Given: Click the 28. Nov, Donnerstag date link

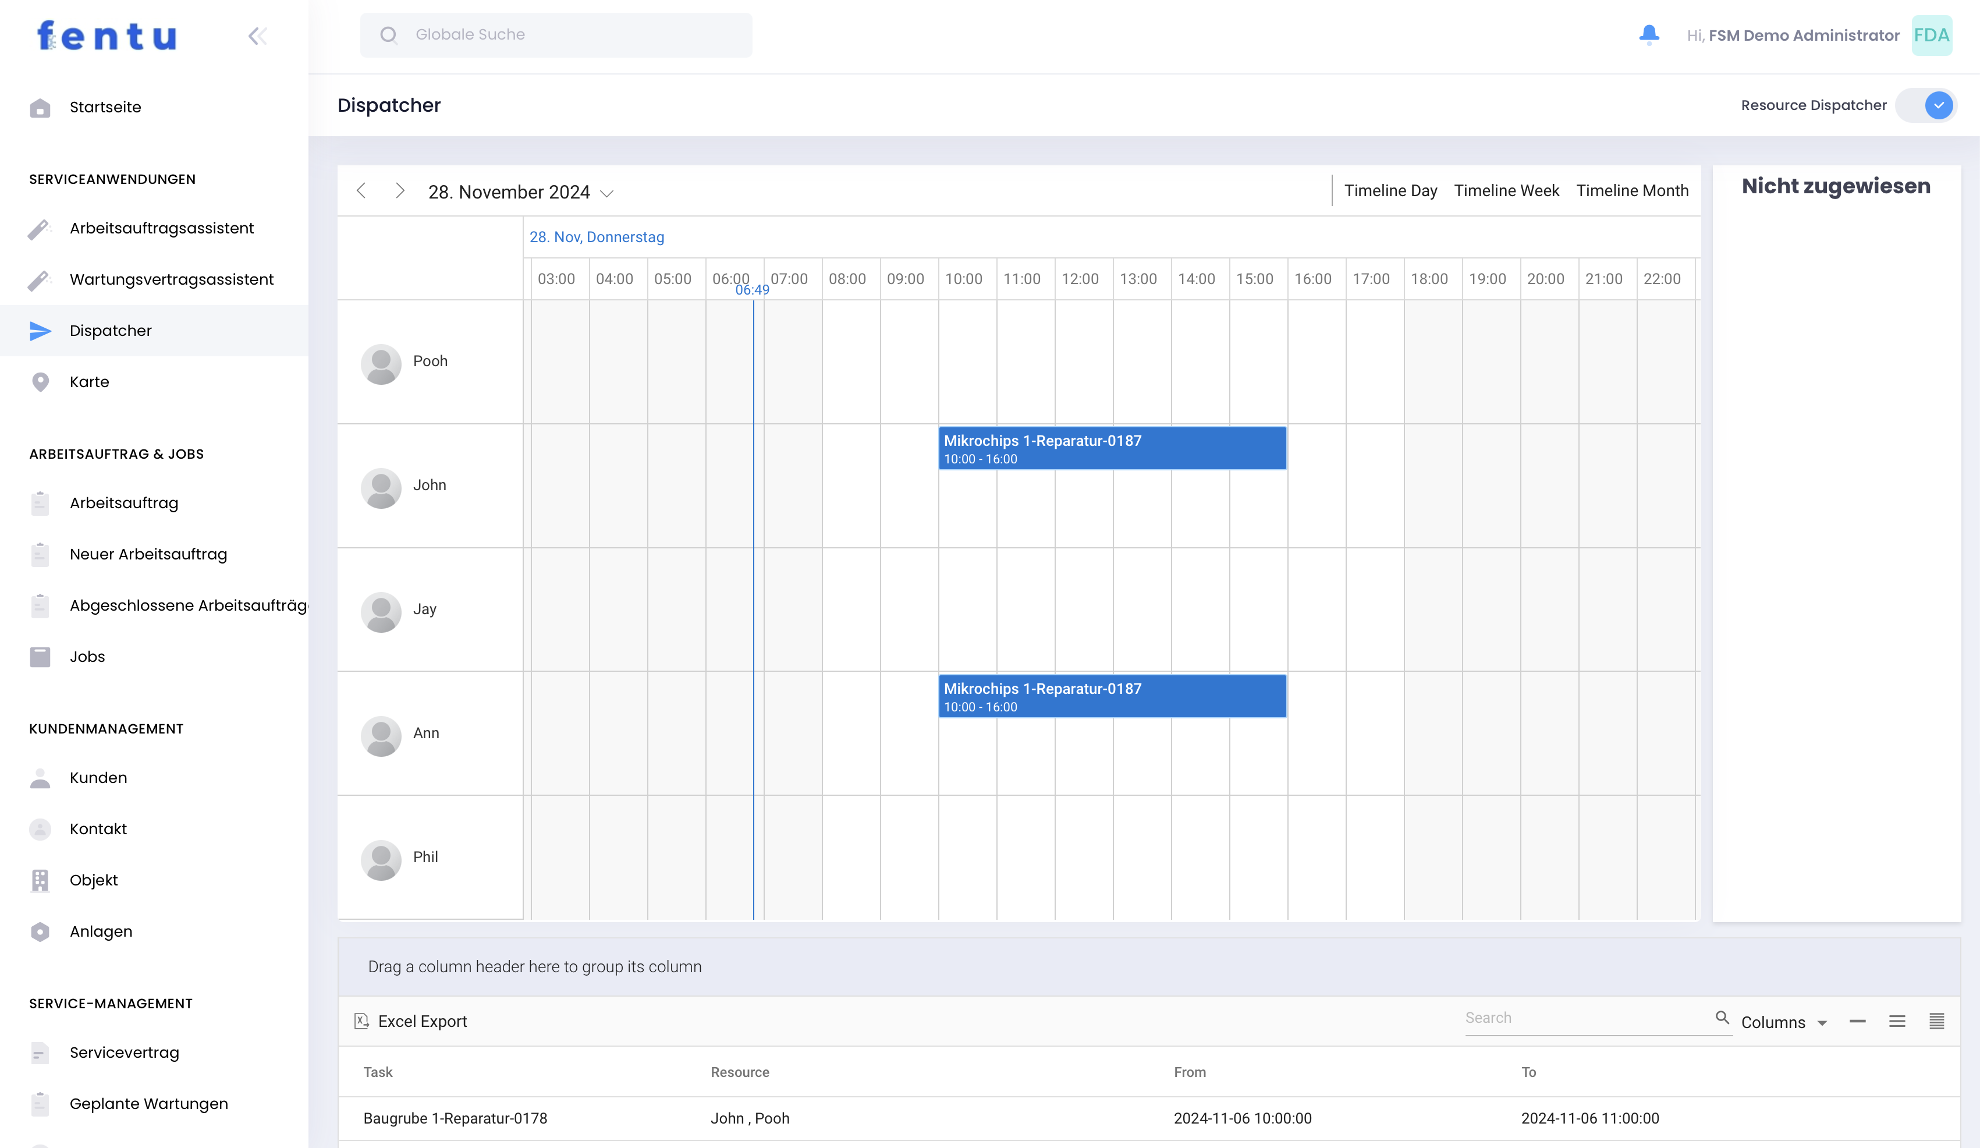Looking at the screenshot, I should tap(597, 238).
